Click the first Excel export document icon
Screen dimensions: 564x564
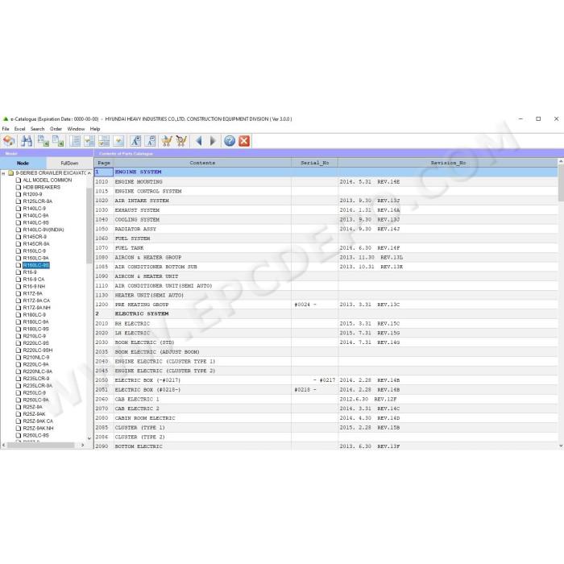coord(44,141)
